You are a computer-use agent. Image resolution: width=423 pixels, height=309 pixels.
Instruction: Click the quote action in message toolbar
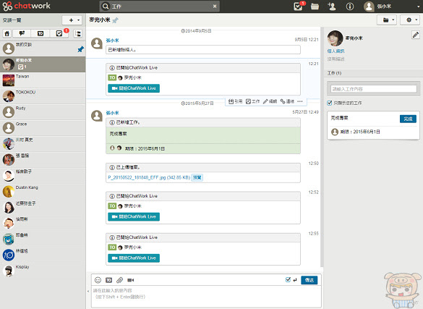point(235,101)
